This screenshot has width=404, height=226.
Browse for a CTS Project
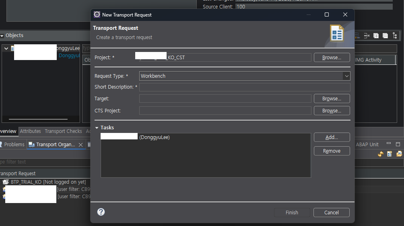(x=332, y=111)
